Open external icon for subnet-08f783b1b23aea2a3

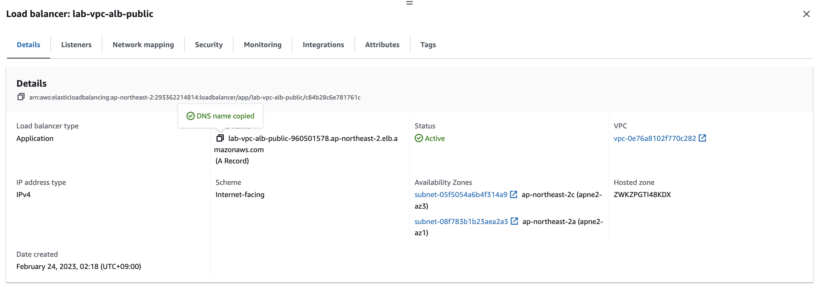click(514, 221)
